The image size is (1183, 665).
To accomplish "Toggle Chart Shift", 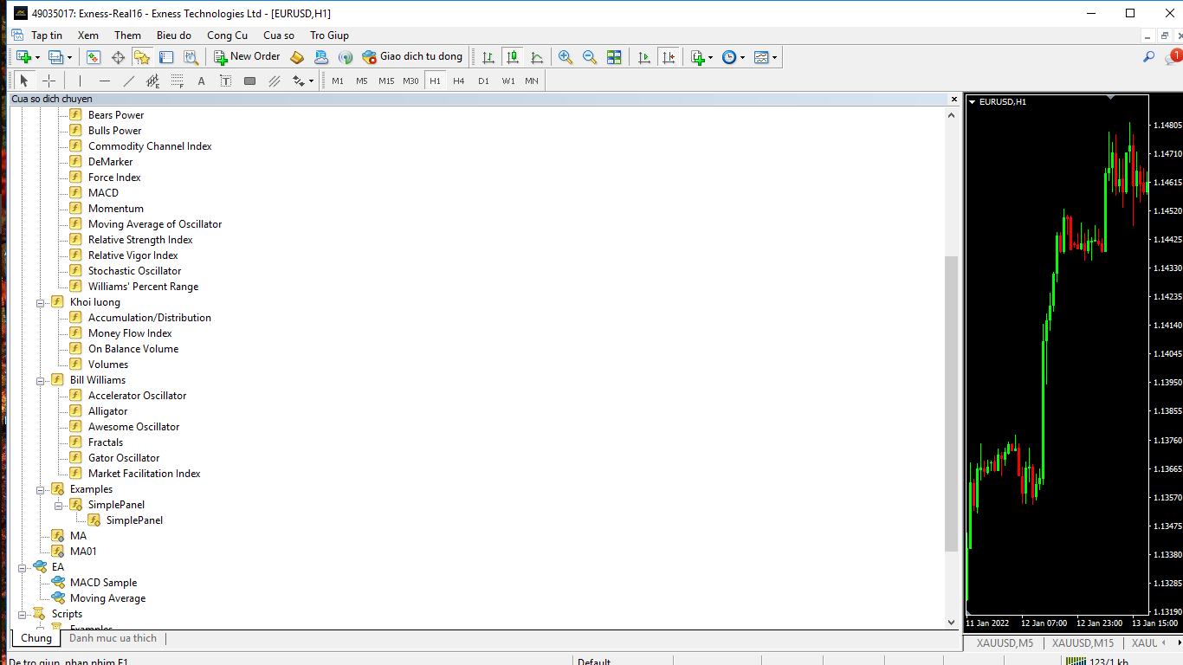I will [669, 57].
